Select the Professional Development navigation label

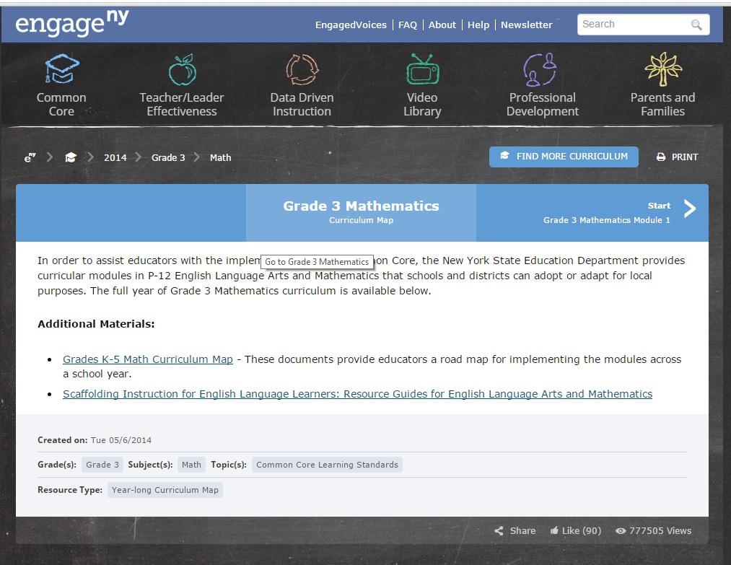click(543, 105)
